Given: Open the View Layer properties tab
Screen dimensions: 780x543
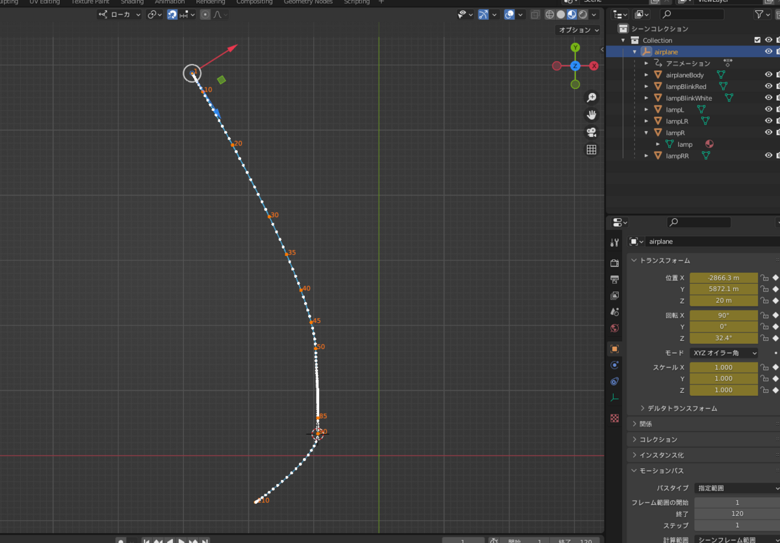Looking at the screenshot, I should click(615, 296).
